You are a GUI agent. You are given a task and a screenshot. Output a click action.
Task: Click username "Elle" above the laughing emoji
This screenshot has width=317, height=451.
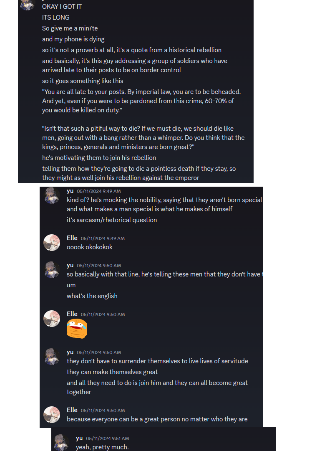pyautogui.click(x=72, y=314)
